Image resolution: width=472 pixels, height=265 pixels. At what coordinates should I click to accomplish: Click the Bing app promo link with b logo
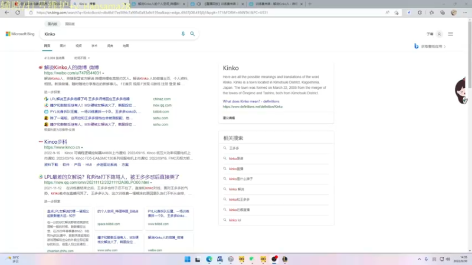430,47
